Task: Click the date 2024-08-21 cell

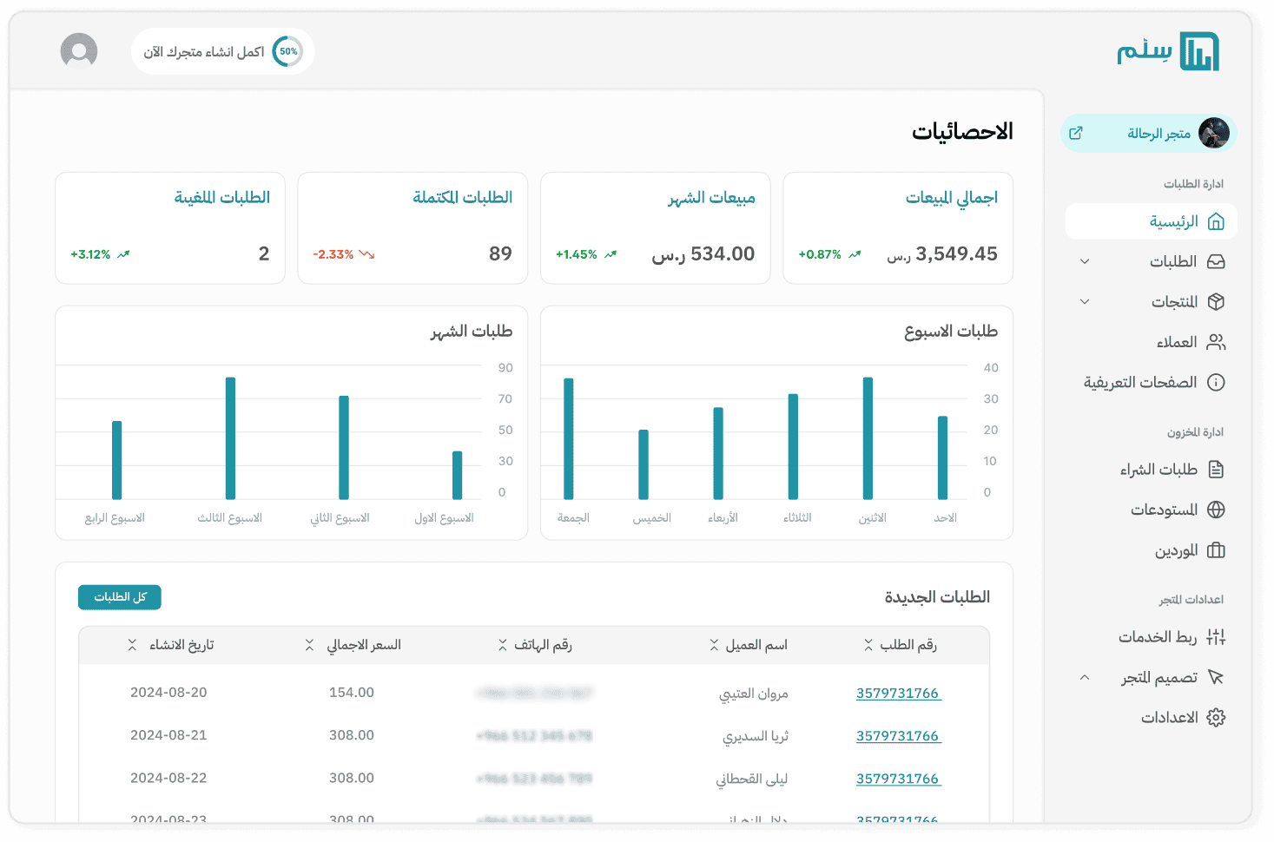Action: point(168,735)
